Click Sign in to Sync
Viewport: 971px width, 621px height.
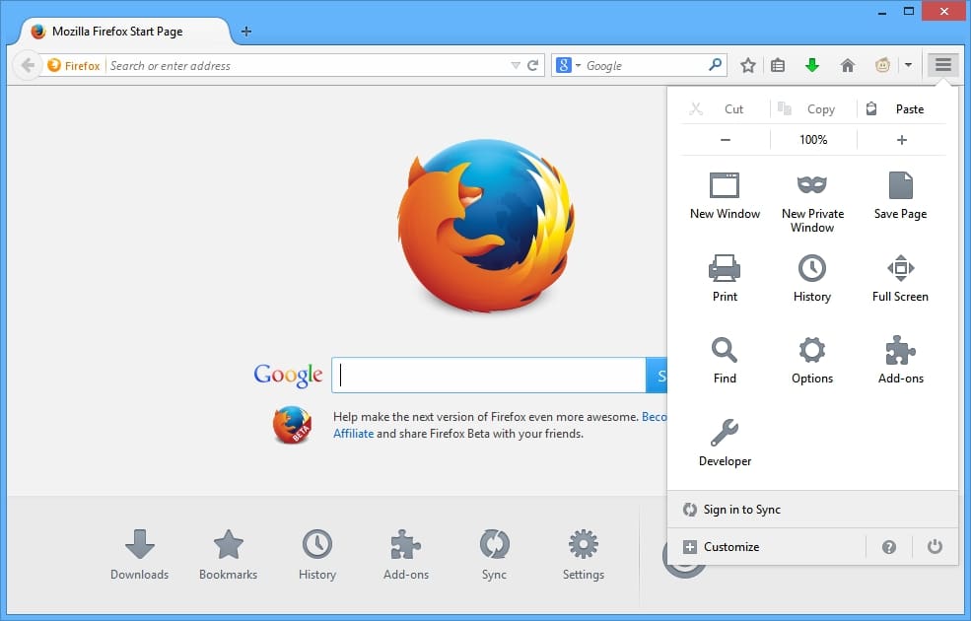[x=740, y=510]
